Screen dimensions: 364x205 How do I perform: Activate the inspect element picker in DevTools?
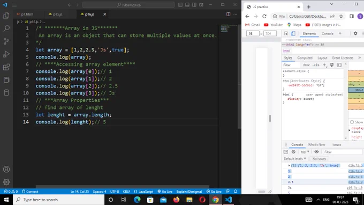click(x=286, y=33)
